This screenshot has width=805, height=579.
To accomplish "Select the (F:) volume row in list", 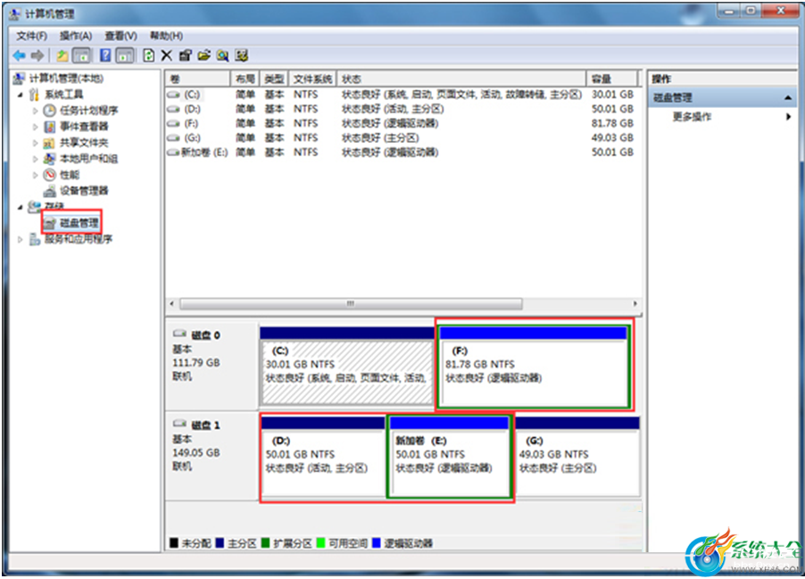I will point(403,123).
